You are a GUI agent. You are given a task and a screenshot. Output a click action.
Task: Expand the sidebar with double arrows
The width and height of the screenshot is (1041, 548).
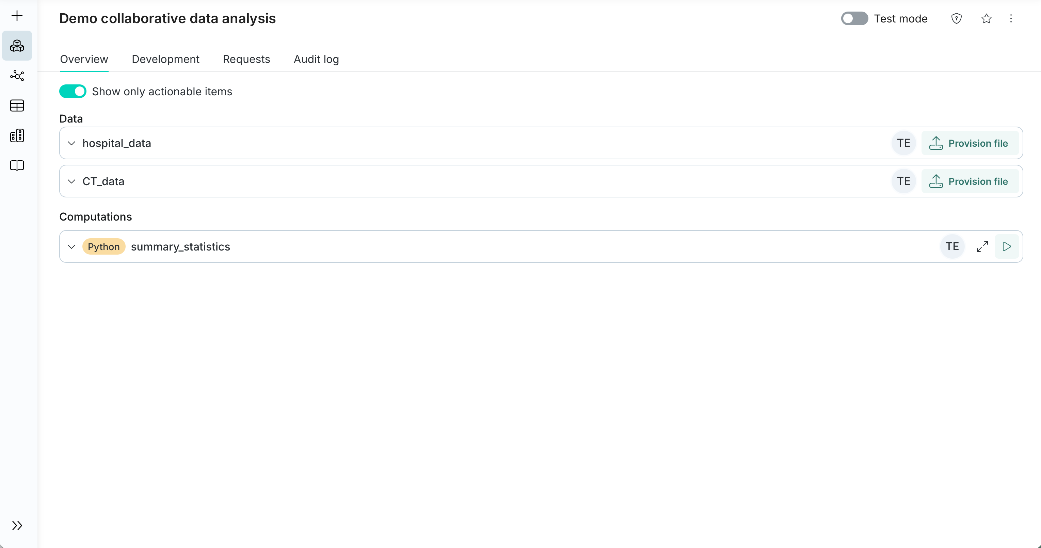point(17,526)
